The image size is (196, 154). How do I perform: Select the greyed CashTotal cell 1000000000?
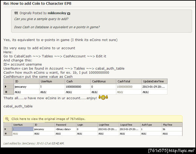tap(129, 87)
